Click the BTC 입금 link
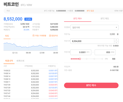This screenshot has height=102, width=123. coord(90,11)
